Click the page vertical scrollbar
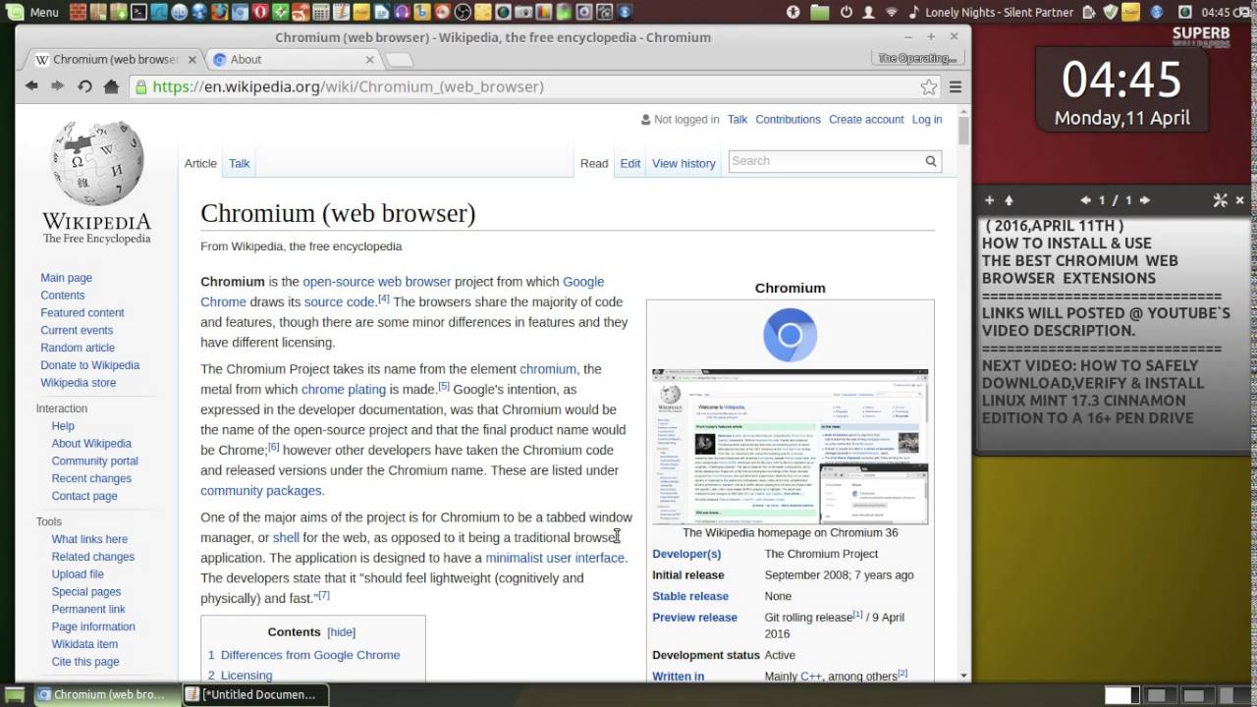 pos(963,132)
